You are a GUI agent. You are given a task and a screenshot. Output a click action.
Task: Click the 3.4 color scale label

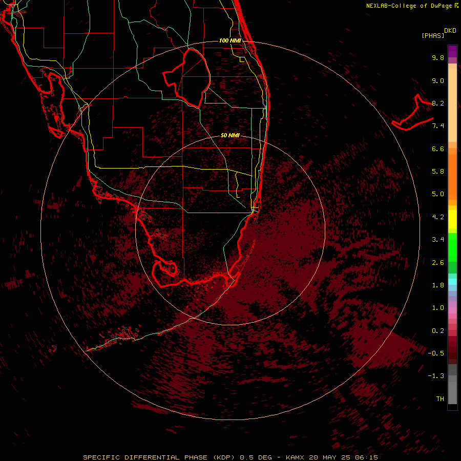438,240
